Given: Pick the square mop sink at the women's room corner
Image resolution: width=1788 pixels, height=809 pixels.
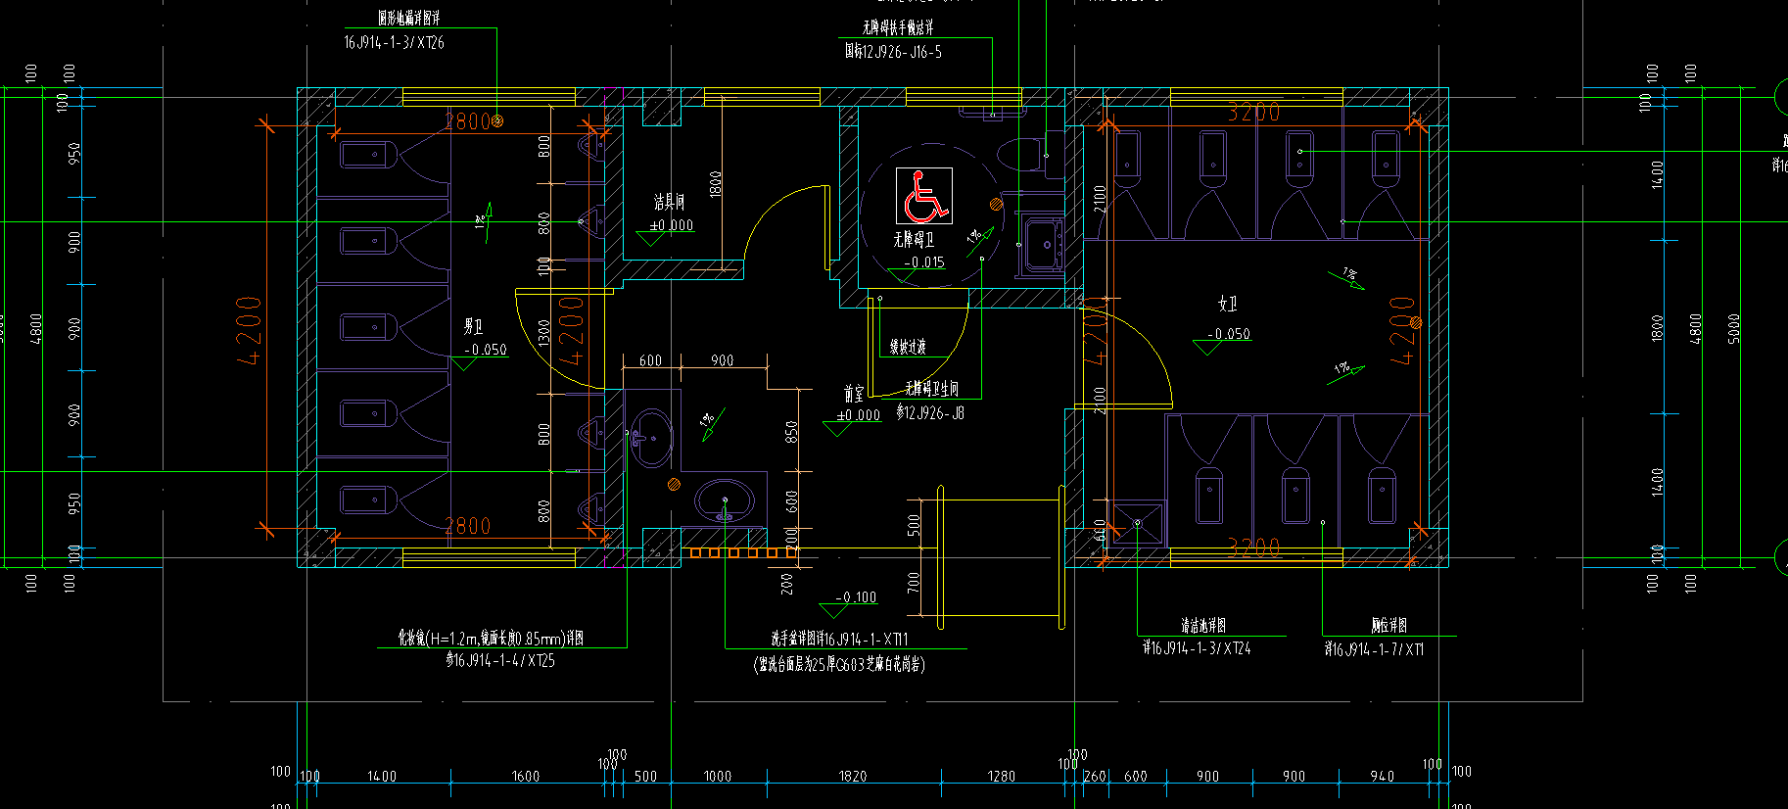Looking at the screenshot, I should pos(1138,523).
